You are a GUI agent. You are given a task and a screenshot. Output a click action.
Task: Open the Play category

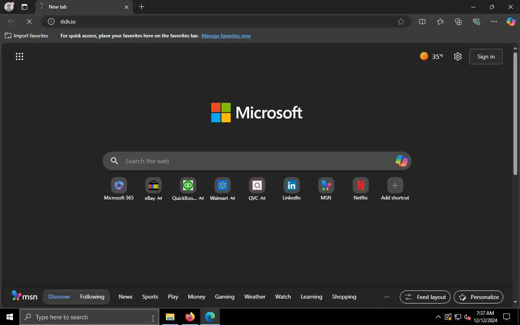pyautogui.click(x=173, y=297)
